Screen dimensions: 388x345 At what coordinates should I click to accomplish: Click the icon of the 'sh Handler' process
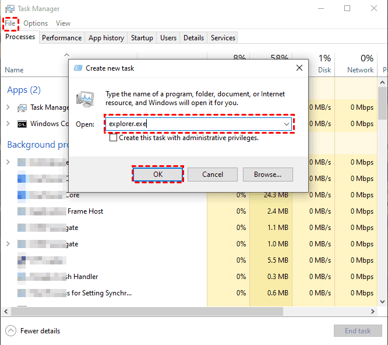[x=22, y=277]
